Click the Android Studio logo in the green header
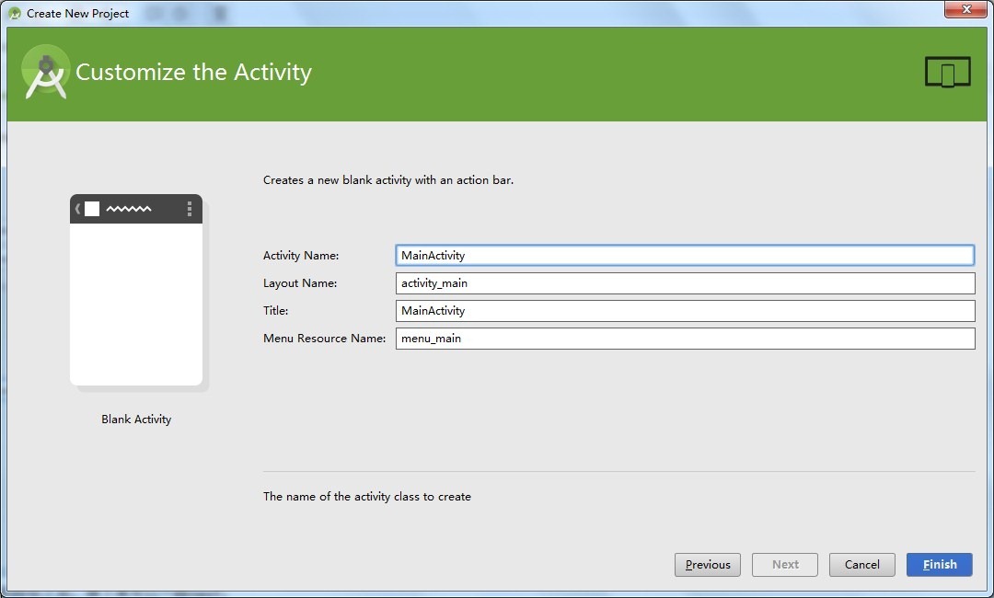This screenshot has width=994, height=598. tap(45, 72)
